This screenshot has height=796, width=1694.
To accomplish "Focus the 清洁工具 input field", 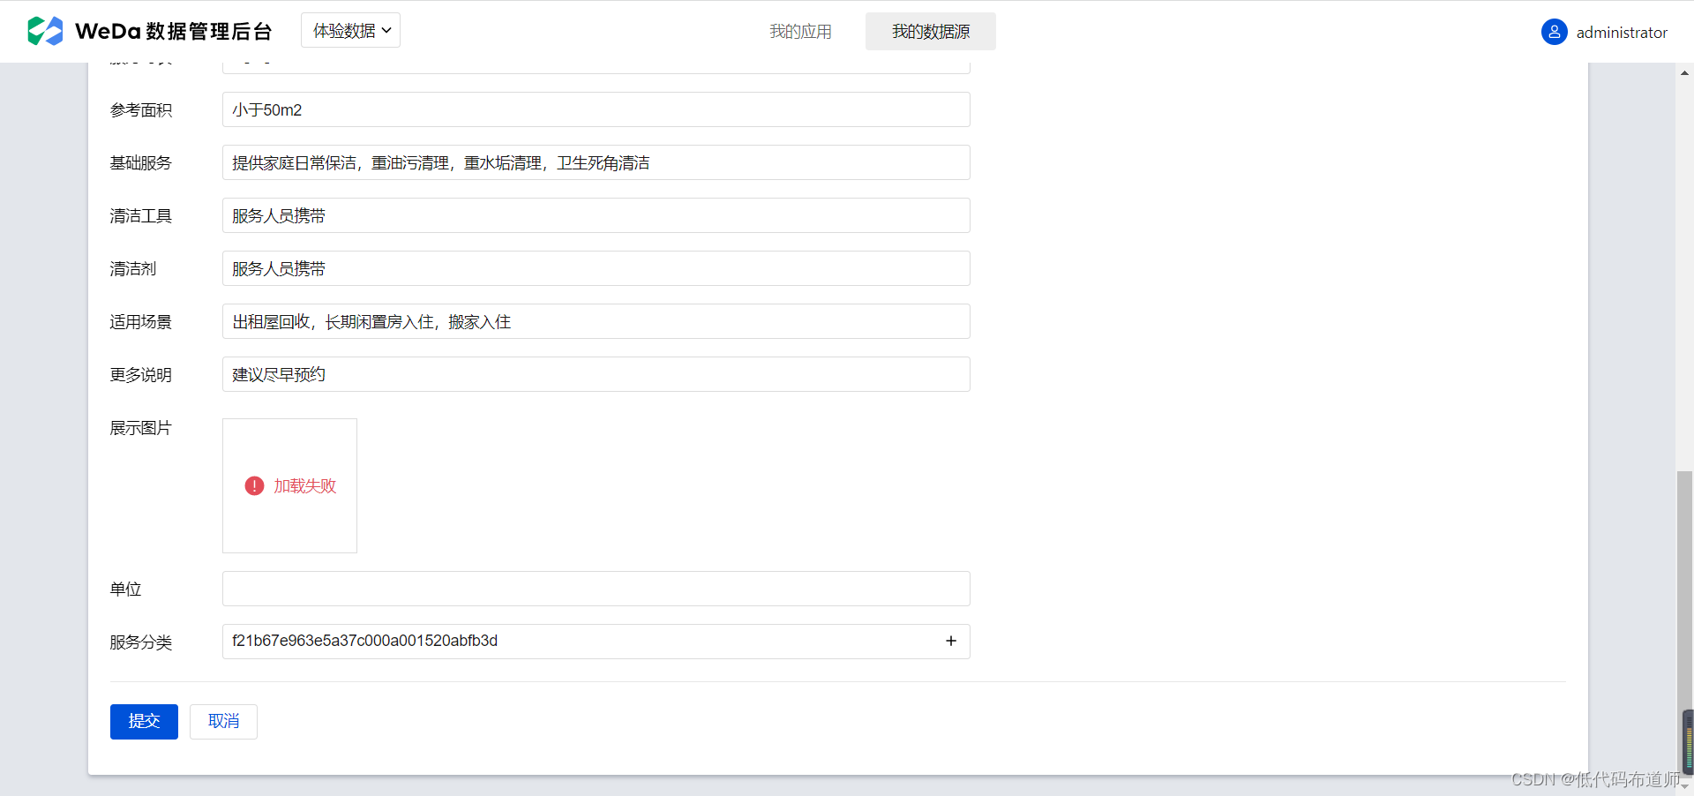I will click(x=596, y=215).
